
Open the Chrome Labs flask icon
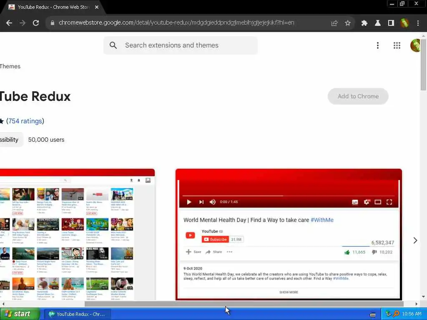[x=377, y=23]
